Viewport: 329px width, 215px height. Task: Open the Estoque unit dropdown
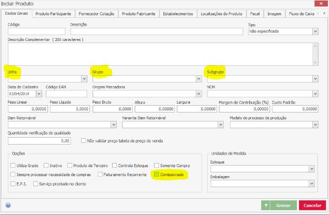coord(311,169)
